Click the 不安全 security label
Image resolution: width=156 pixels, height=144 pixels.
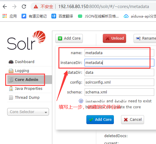click(47, 7)
